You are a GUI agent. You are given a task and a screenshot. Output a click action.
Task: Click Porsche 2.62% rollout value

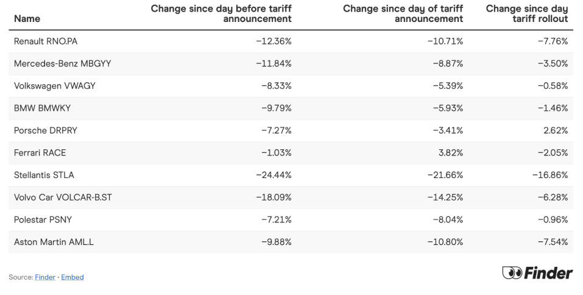tap(557, 130)
